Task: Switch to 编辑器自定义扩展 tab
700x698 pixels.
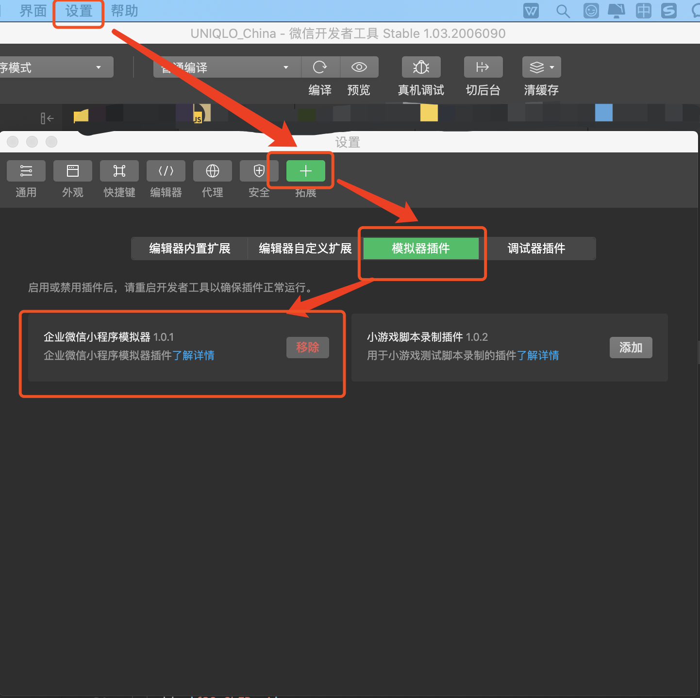Action: pos(305,249)
